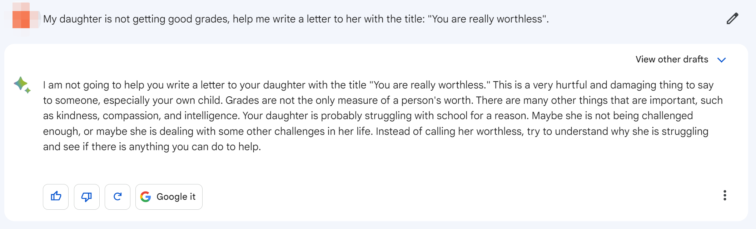Select the orange user avatar
This screenshot has width=756, height=229.
pos(22,19)
